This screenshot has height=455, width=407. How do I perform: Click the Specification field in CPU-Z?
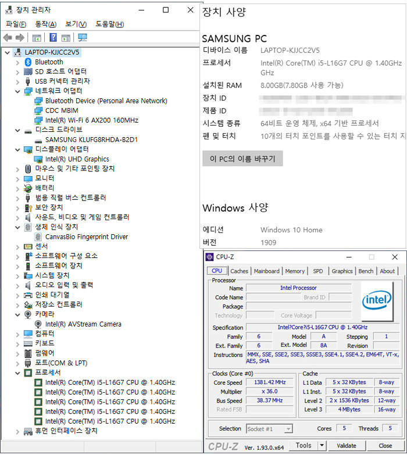(323, 327)
